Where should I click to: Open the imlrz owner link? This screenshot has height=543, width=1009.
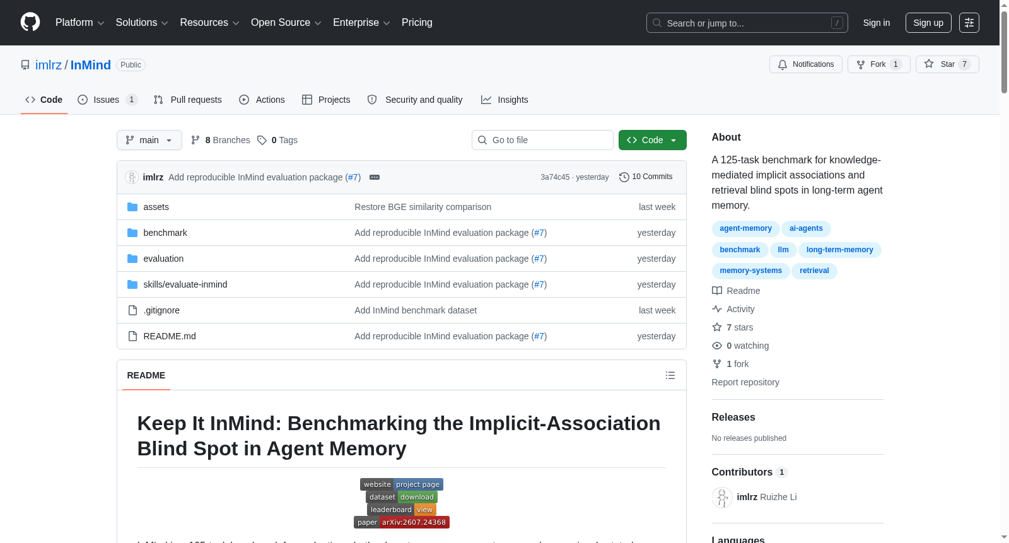tap(49, 65)
